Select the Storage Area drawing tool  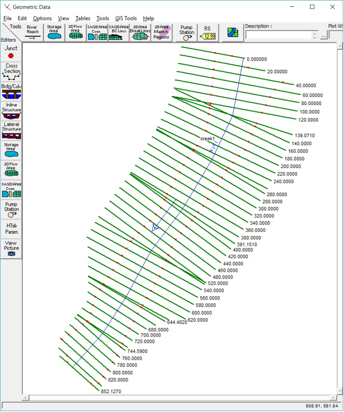tap(54, 33)
